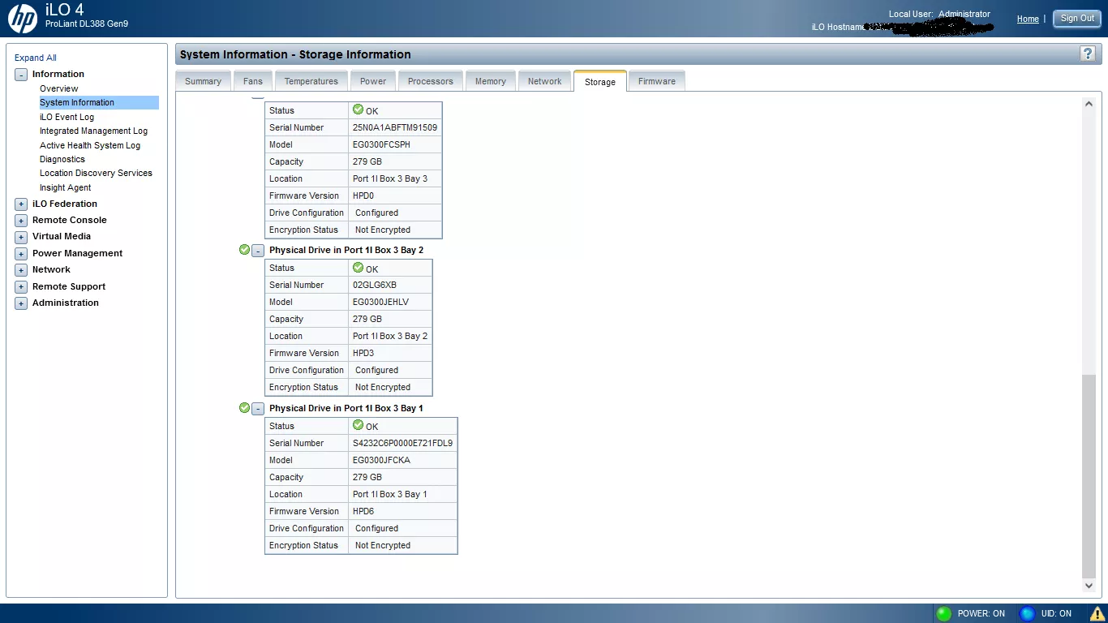
Task: Click the Sign Out button
Action: point(1077,19)
